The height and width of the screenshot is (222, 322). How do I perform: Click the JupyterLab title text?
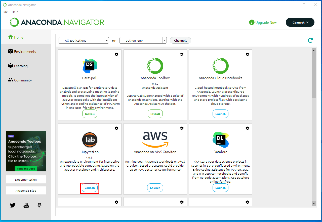point(90,152)
